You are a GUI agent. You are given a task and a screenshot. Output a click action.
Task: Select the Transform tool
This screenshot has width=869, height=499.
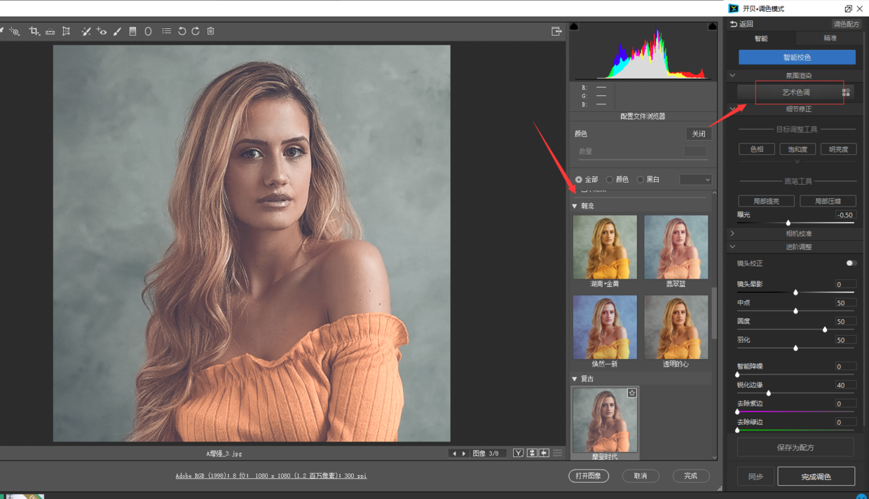click(67, 31)
